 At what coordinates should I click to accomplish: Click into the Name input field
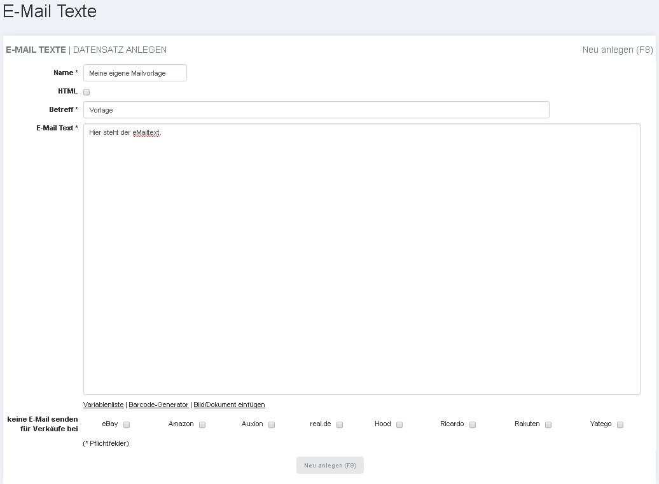click(x=135, y=73)
